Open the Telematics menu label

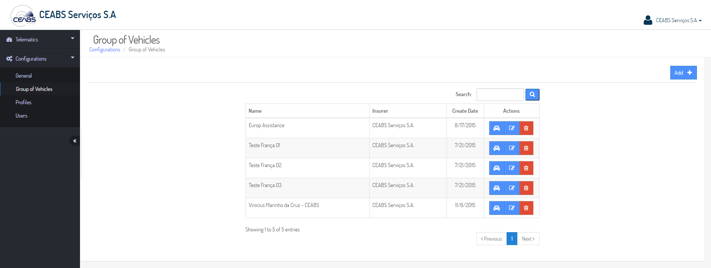[27, 40]
